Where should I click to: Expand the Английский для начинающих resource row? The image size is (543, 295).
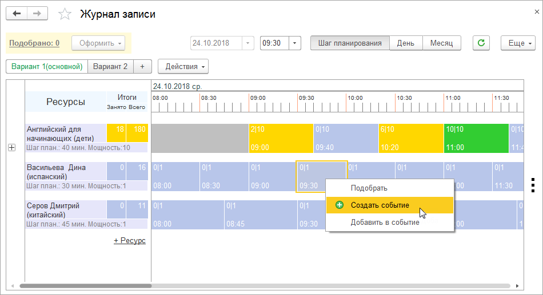point(11,148)
